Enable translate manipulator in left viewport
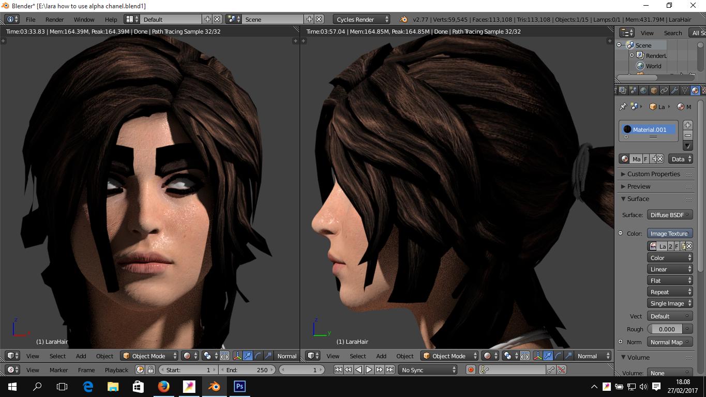Viewport: 706px width, 397px height. point(248,356)
